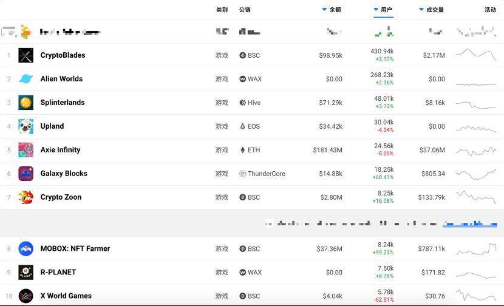Click Hive chain icon in Splinterlands row
The width and height of the screenshot is (504, 306).
click(243, 103)
